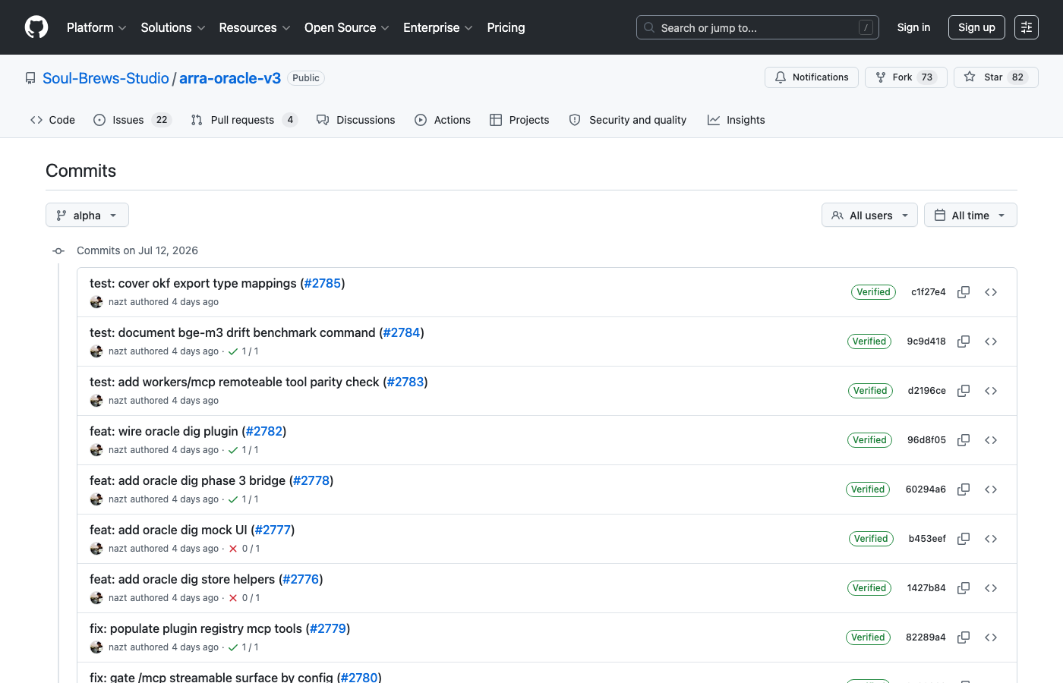Open the GitHub home logo

36,27
